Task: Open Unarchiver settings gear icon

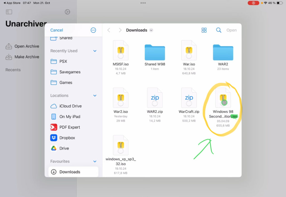Action: click(67, 12)
